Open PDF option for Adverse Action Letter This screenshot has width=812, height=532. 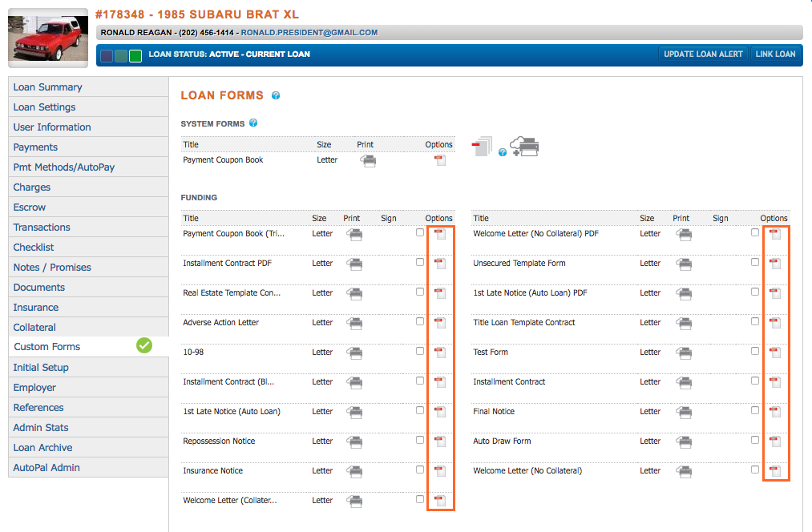click(x=440, y=323)
